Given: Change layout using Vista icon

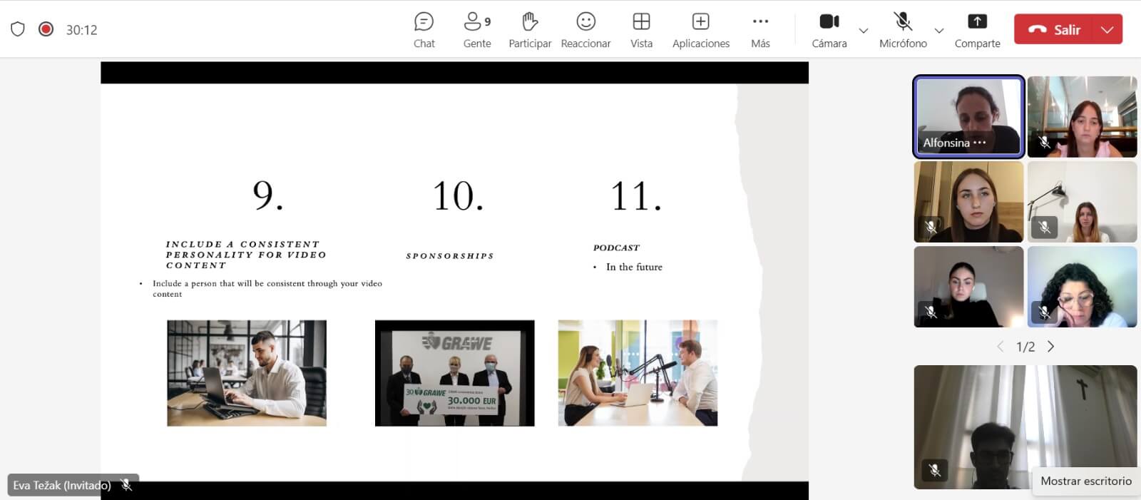Looking at the screenshot, I should pos(641,30).
